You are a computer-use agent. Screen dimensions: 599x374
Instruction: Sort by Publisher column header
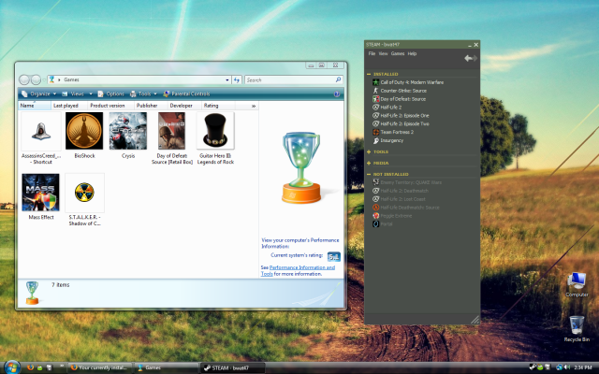(x=151, y=106)
